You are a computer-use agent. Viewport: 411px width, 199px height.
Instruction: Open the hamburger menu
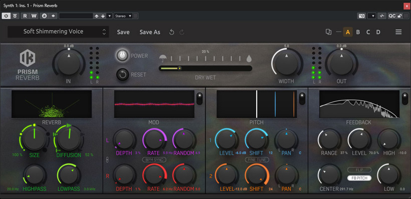398,32
